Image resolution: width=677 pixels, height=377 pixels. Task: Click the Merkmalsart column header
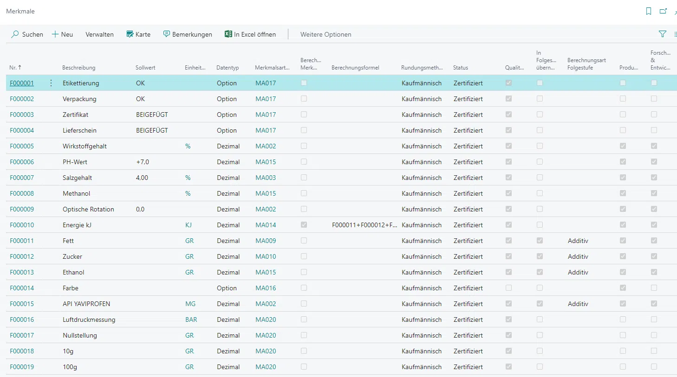coord(272,68)
